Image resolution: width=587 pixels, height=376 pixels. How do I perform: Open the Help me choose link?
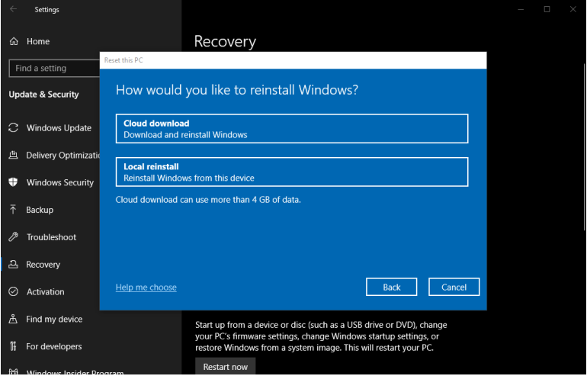tap(146, 288)
